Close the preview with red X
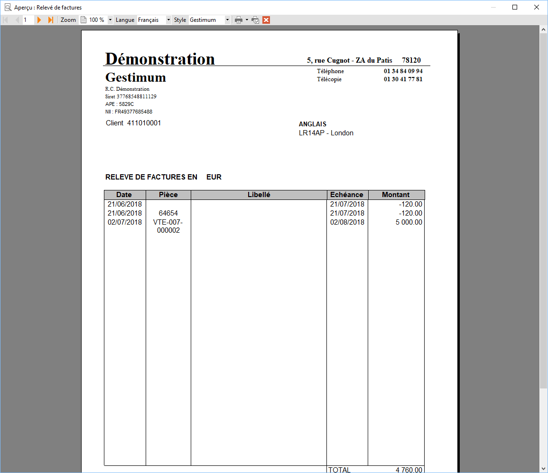 (266, 20)
